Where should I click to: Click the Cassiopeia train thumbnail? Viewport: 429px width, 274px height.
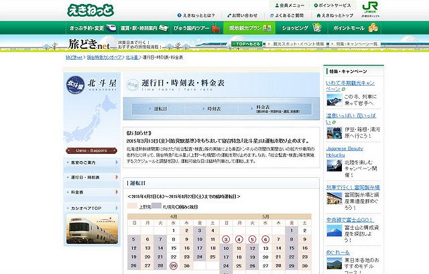point(93,229)
